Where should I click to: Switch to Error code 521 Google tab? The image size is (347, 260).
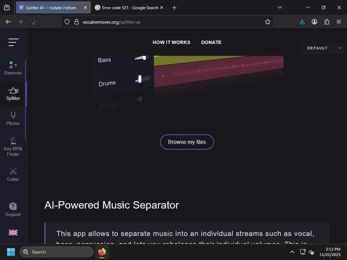(x=129, y=7)
